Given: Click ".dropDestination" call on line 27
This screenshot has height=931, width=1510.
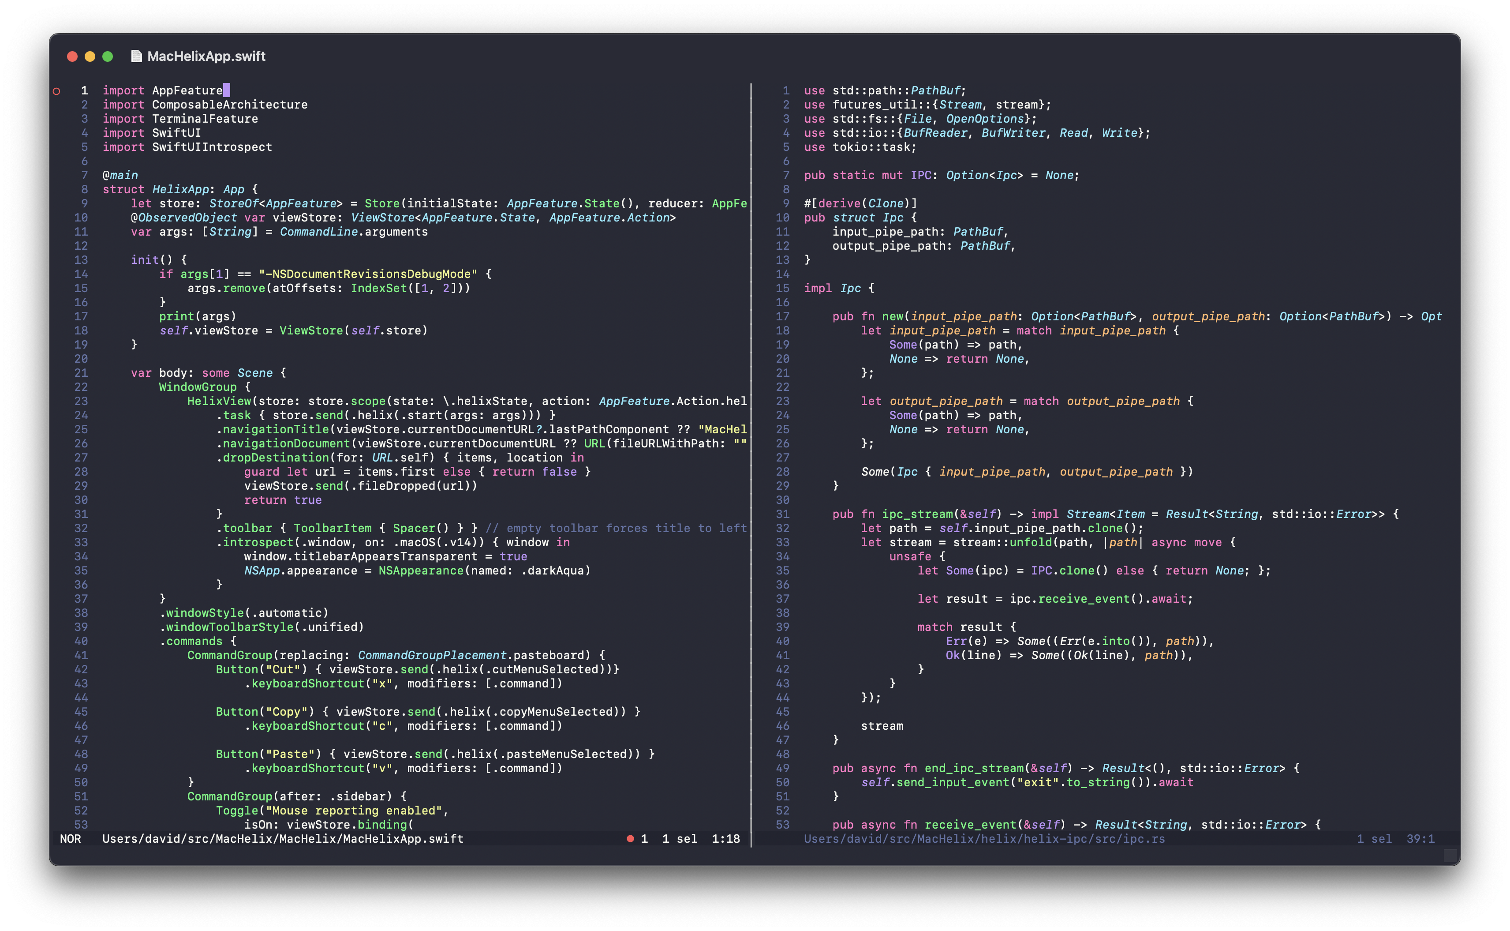Looking at the screenshot, I should 273,458.
